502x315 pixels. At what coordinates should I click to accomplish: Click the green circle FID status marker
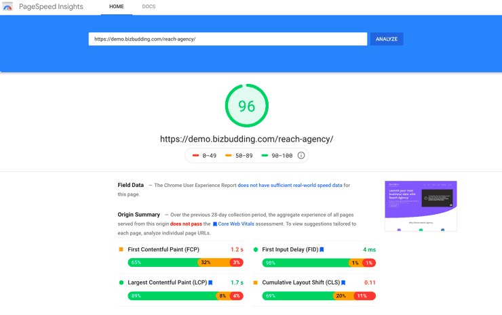tap(256, 250)
